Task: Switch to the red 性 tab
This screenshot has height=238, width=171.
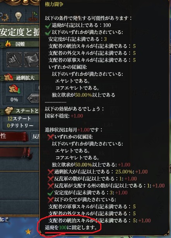Action: coord(14,136)
